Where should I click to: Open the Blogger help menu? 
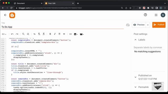[x=145, y=15]
